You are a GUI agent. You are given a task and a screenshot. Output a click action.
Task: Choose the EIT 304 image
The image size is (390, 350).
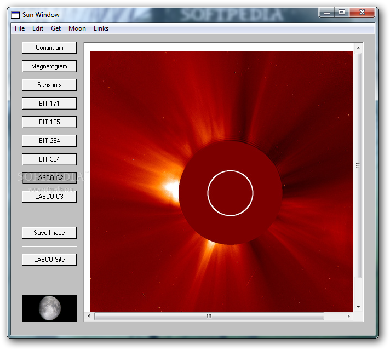[49, 159]
